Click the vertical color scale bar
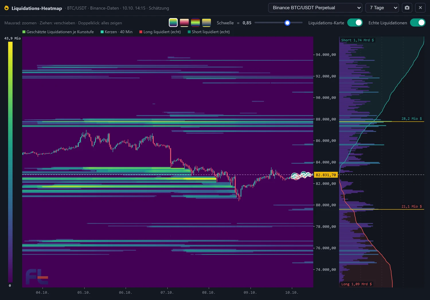Image resolution: width=430 pixels, height=300 pixels. (x=10, y=162)
